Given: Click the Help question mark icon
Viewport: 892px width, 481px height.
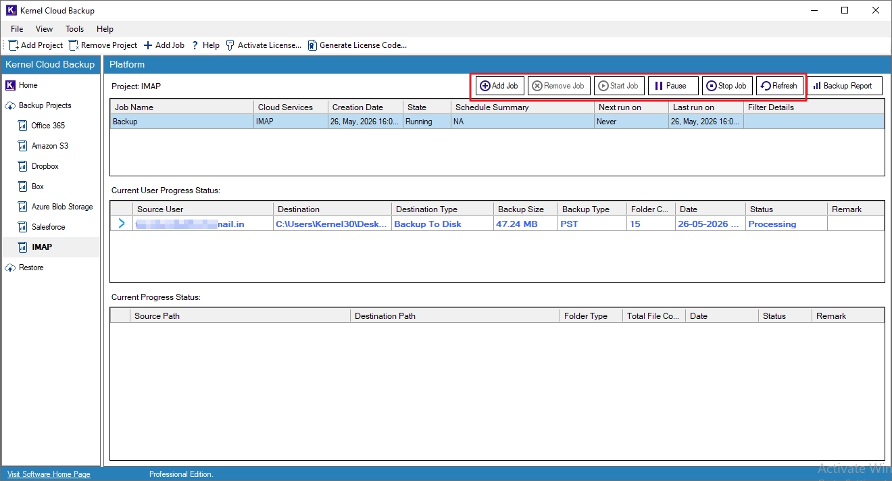Looking at the screenshot, I should [x=195, y=45].
